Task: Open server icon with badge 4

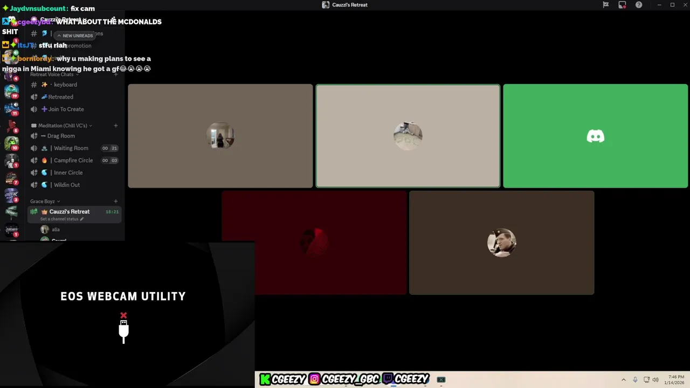Action: (11, 74)
